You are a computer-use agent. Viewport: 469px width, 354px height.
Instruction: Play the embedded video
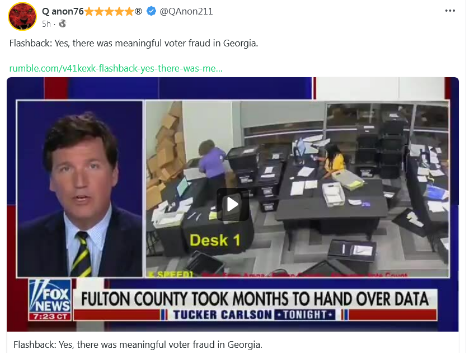click(232, 205)
